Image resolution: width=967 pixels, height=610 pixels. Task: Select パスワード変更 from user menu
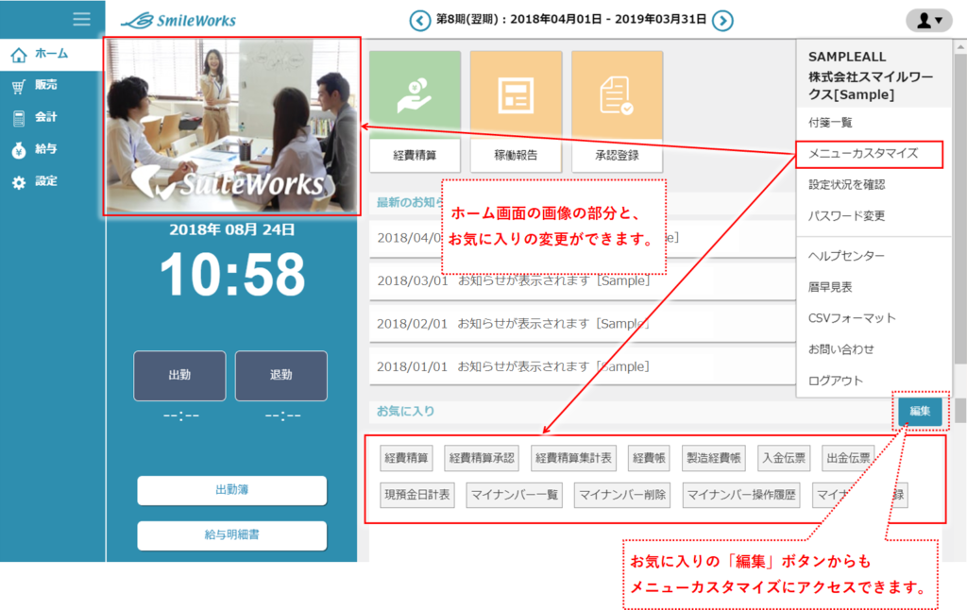(x=847, y=216)
